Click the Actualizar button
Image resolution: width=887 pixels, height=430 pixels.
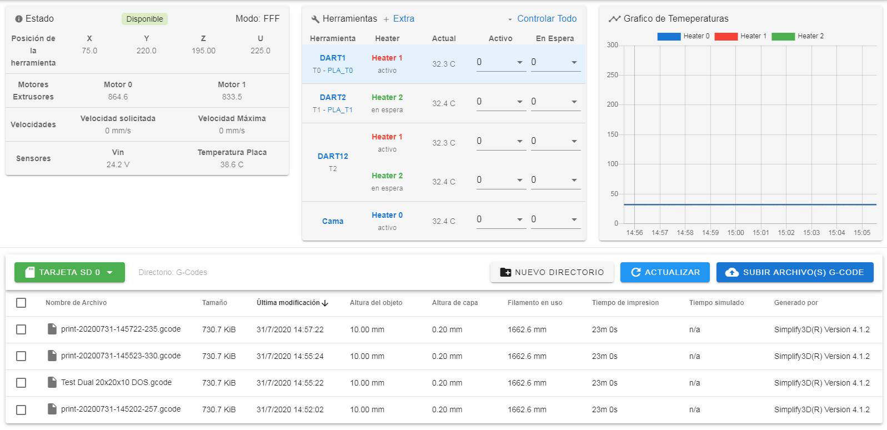[665, 272]
